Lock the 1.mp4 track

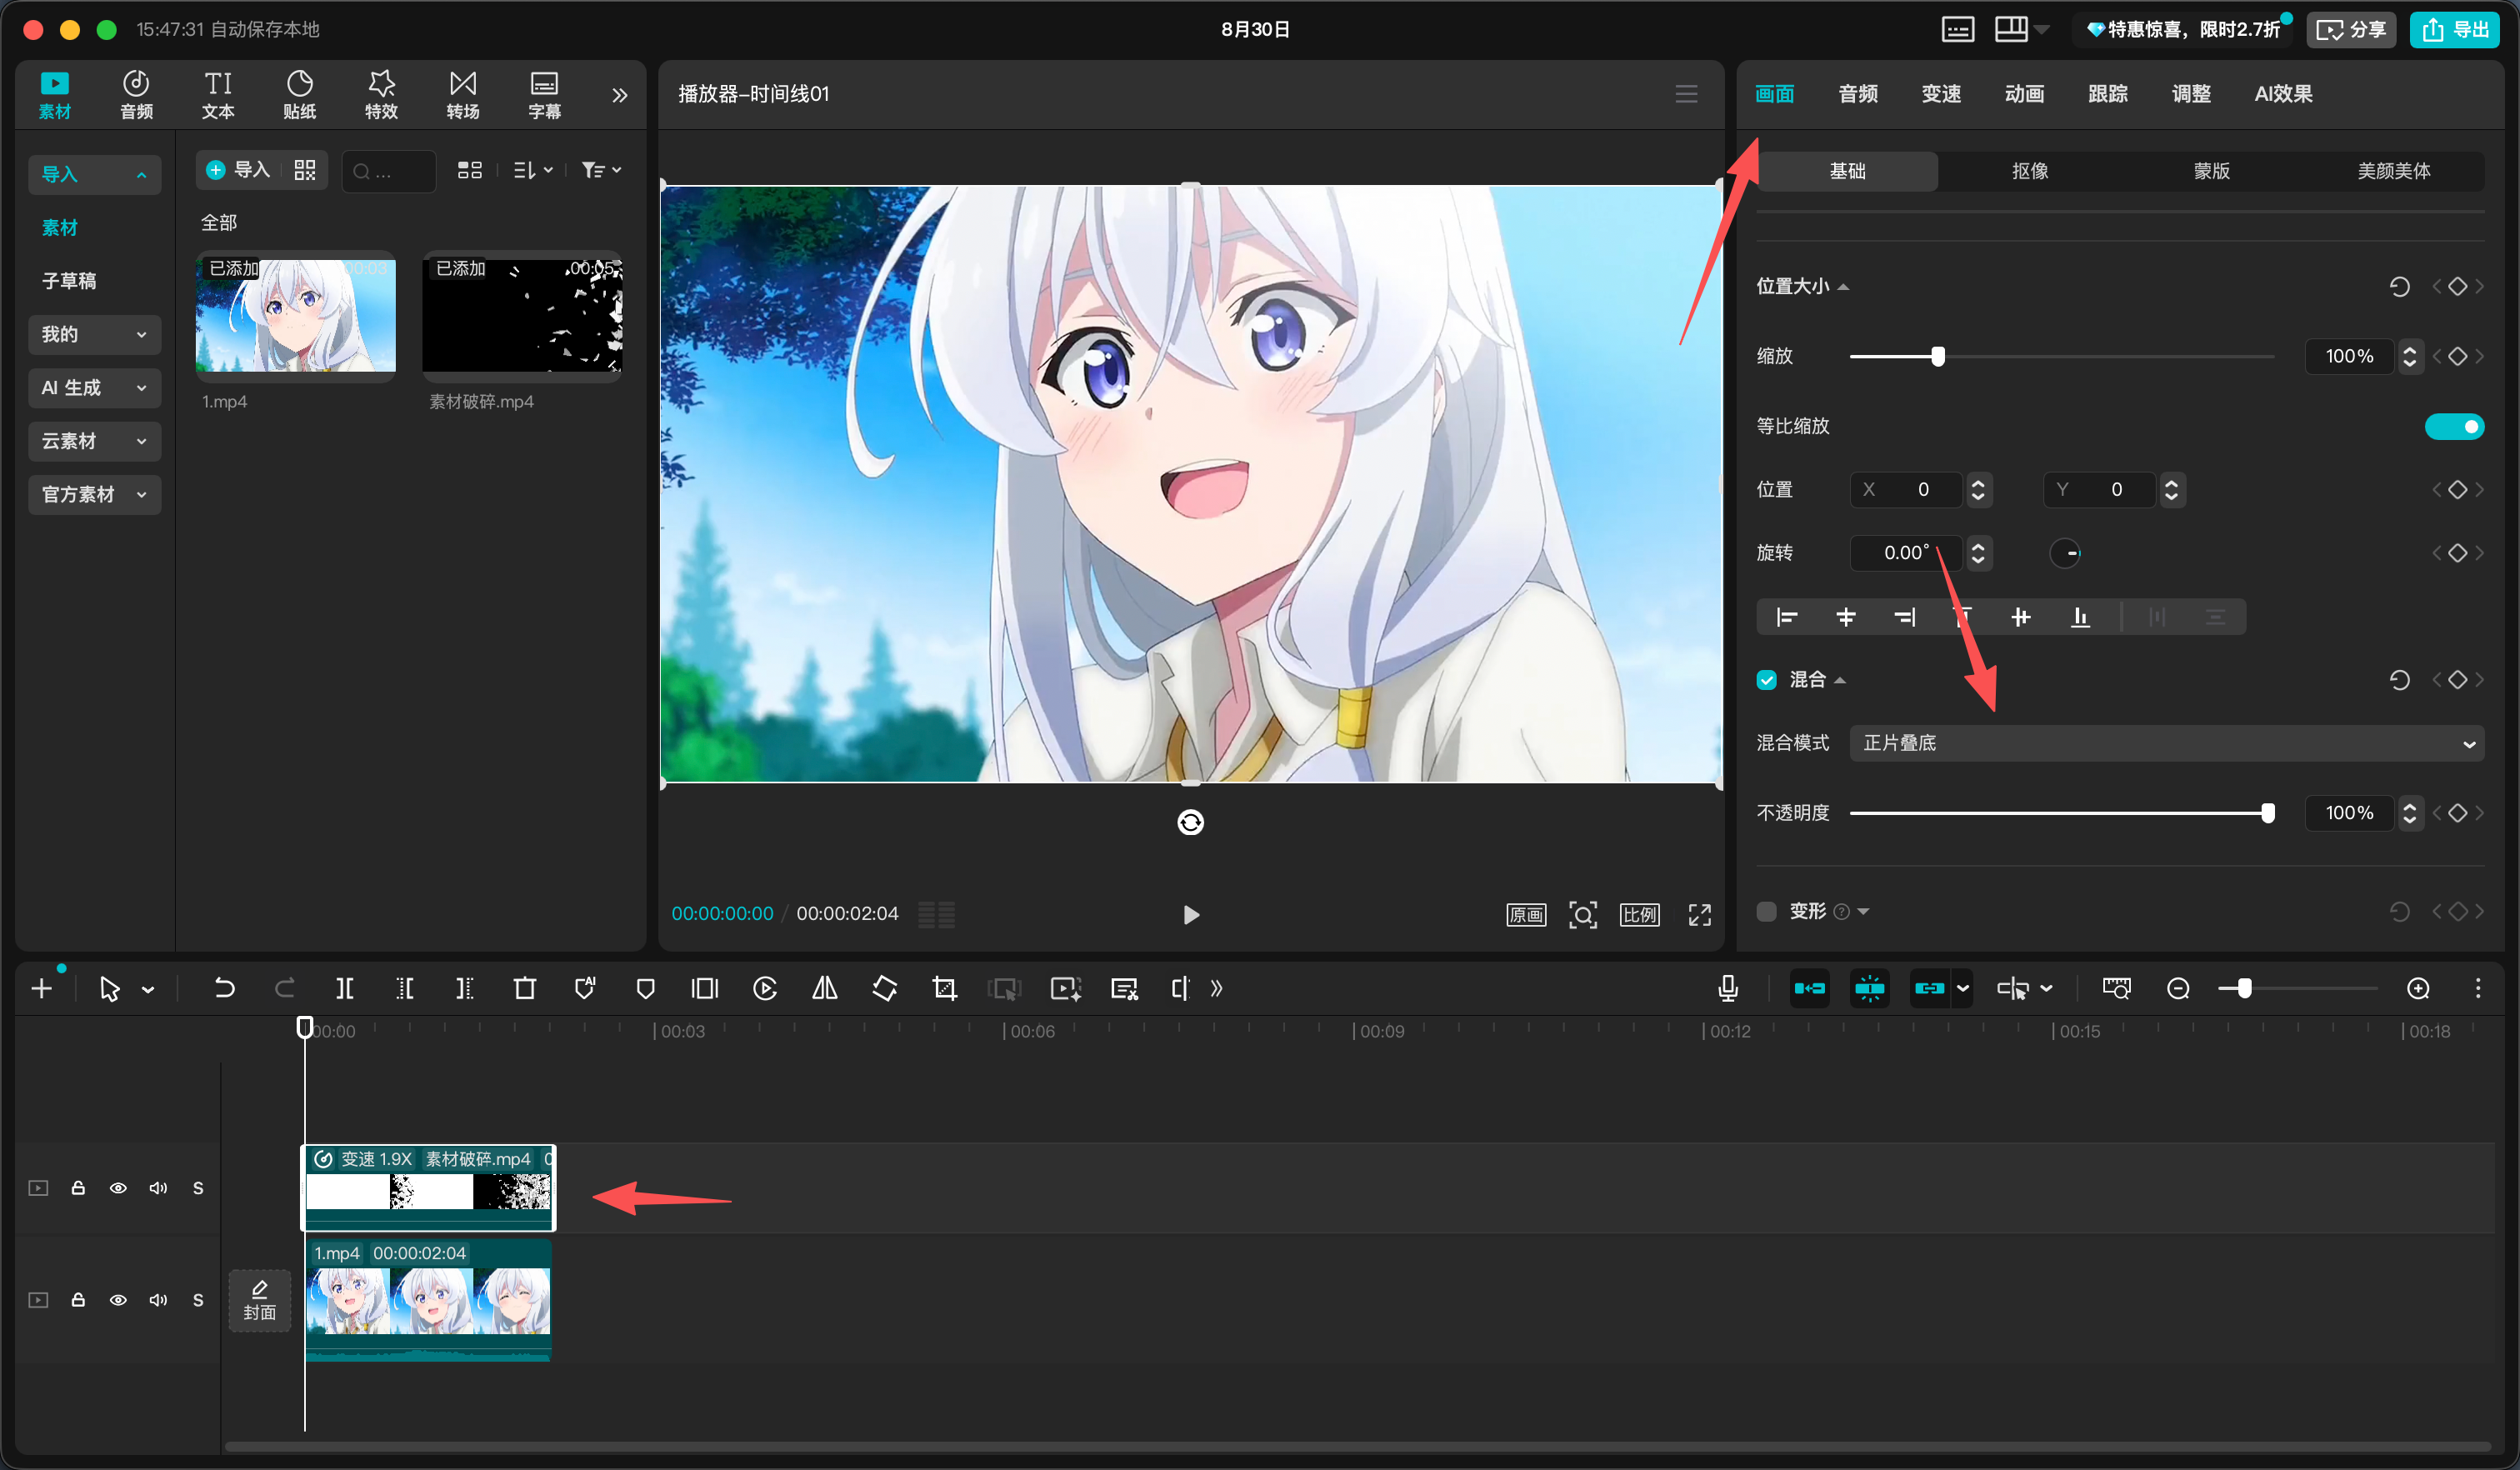coord(78,1300)
